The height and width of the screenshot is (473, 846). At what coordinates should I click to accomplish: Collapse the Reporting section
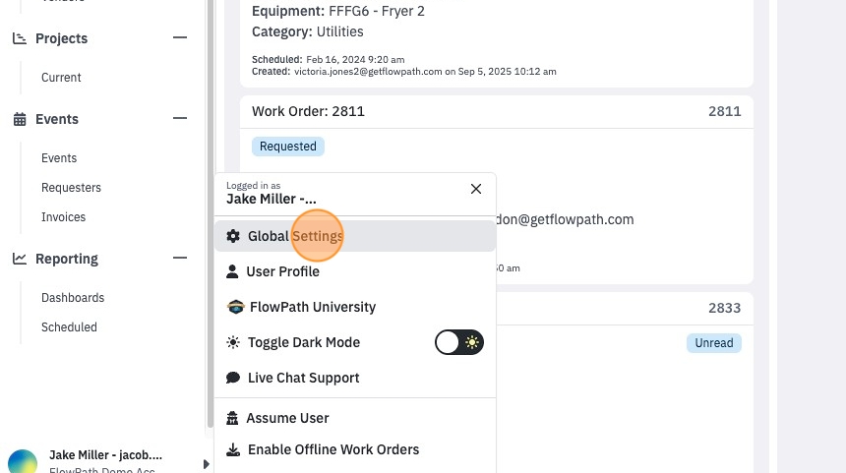coord(180,258)
